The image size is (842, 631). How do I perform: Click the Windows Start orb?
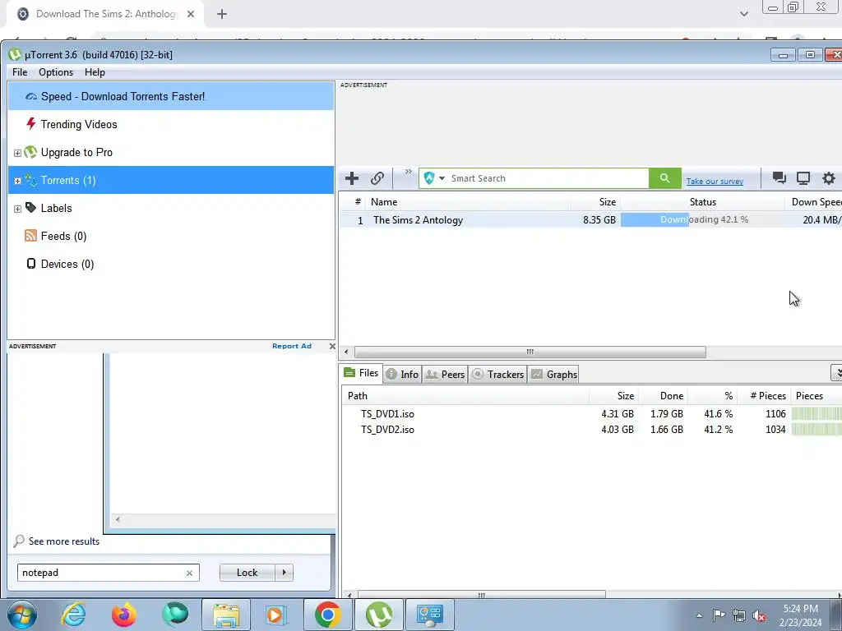click(21, 615)
